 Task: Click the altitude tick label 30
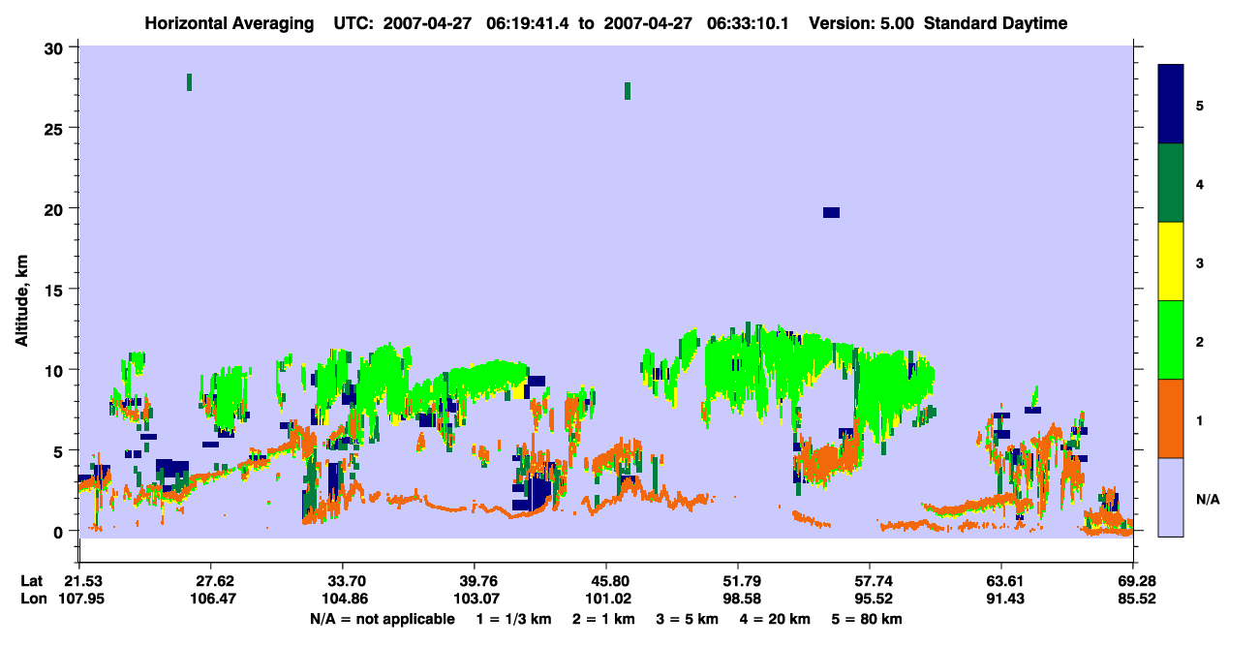(x=56, y=47)
